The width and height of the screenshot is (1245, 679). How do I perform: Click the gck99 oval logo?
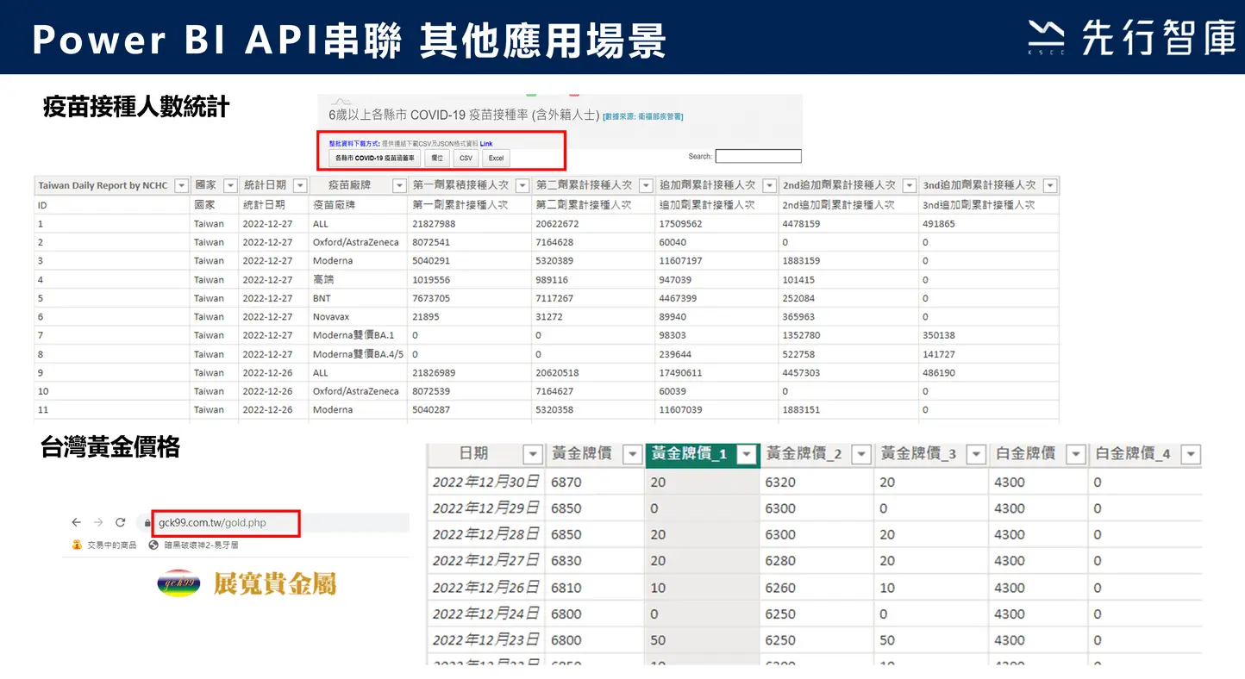point(178,584)
